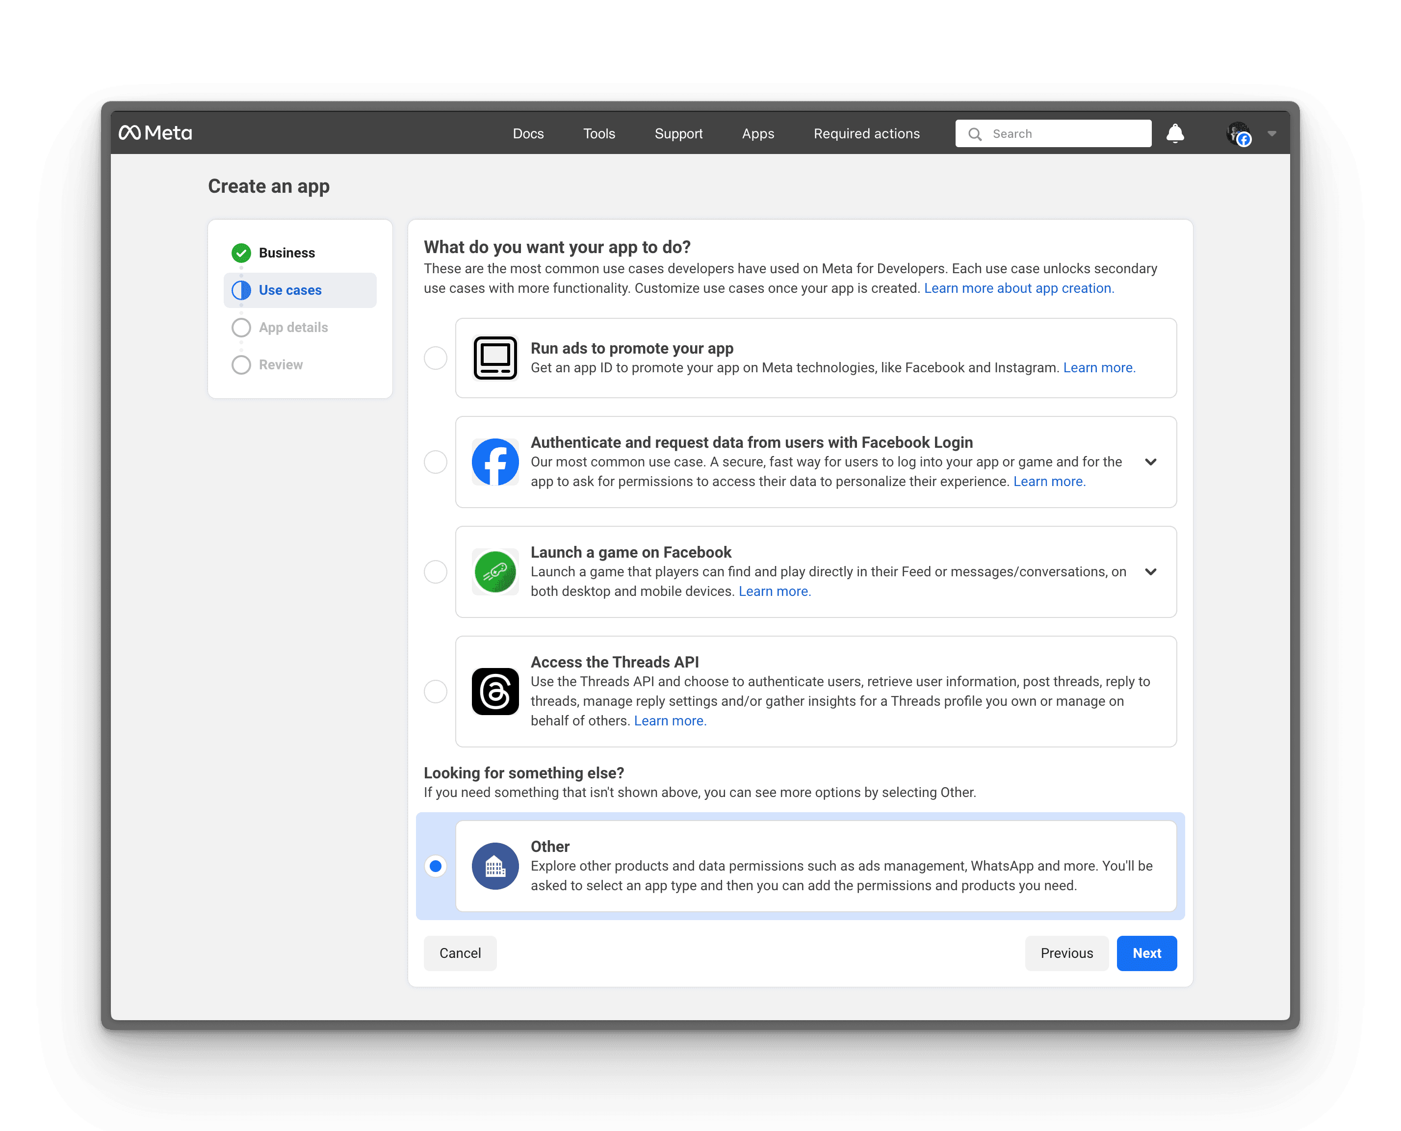Click the profile avatar picture
The image size is (1401, 1131).
pos(1237,133)
